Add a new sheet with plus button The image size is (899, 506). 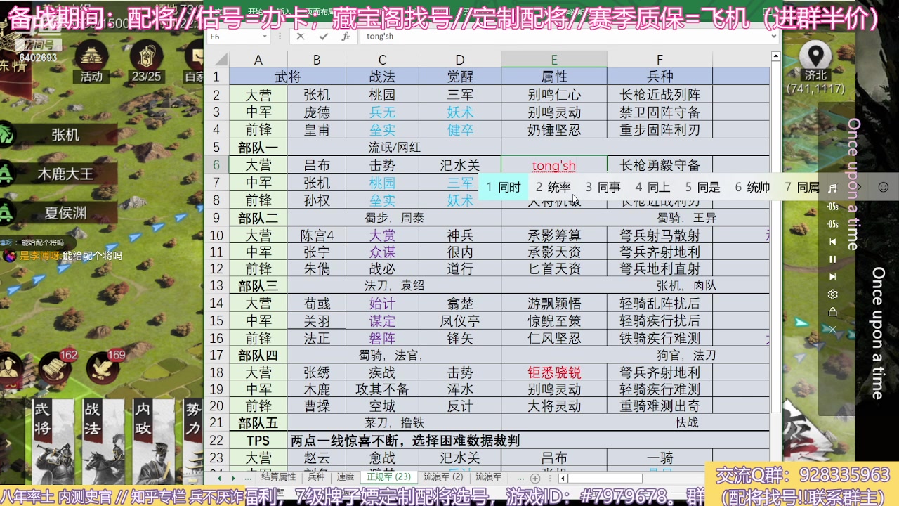pyautogui.click(x=535, y=478)
